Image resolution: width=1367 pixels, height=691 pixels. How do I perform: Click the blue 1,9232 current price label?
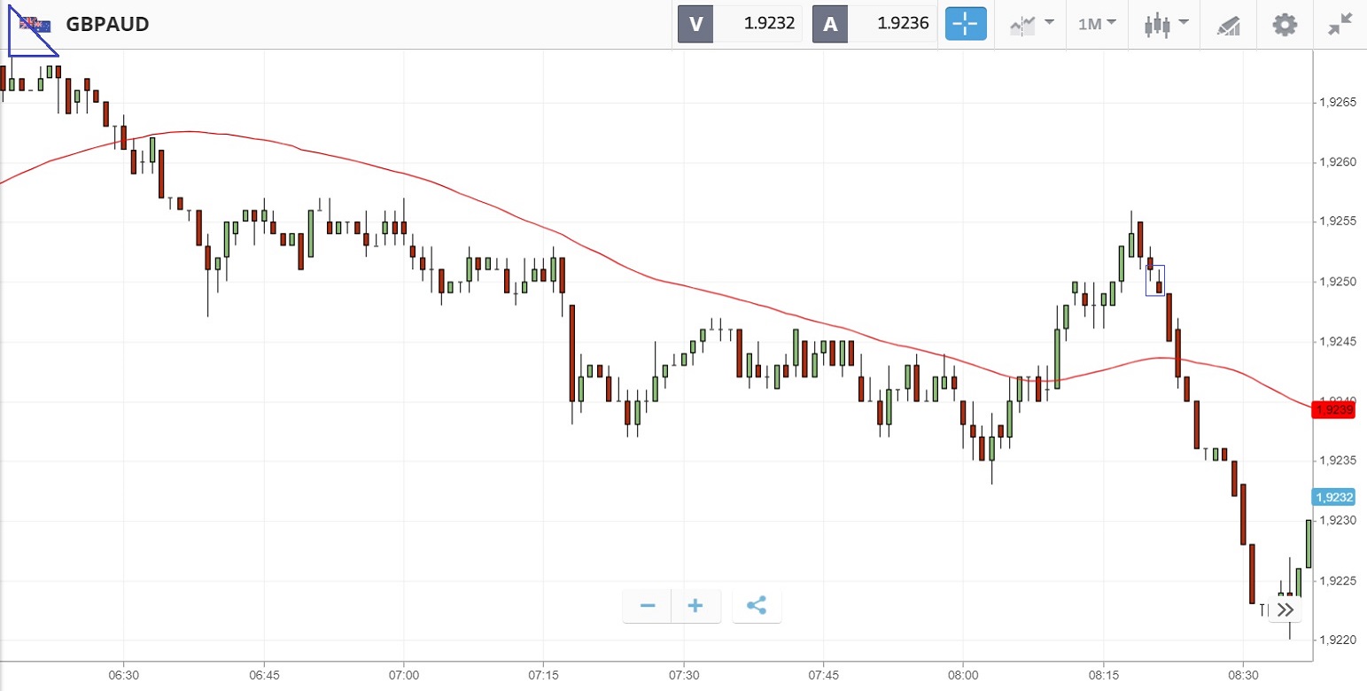(x=1334, y=497)
